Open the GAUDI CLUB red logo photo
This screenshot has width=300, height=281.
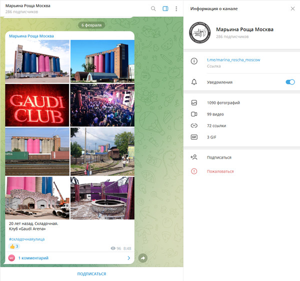coord(37,105)
